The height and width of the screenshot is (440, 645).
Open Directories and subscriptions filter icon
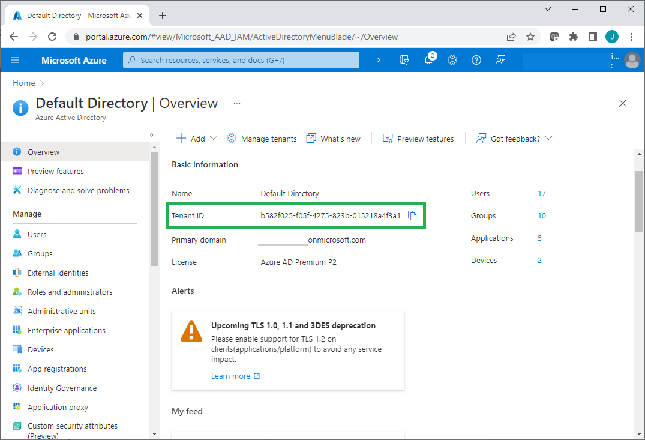tap(404, 60)
